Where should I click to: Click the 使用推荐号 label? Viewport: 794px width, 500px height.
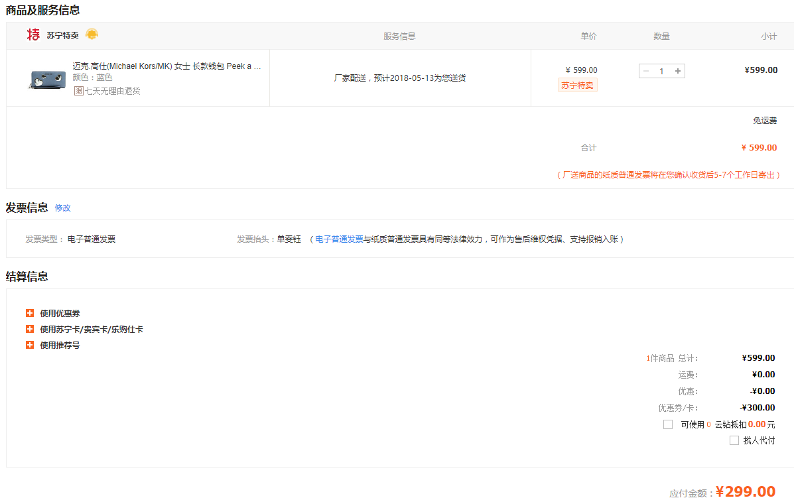pos(60,345)
